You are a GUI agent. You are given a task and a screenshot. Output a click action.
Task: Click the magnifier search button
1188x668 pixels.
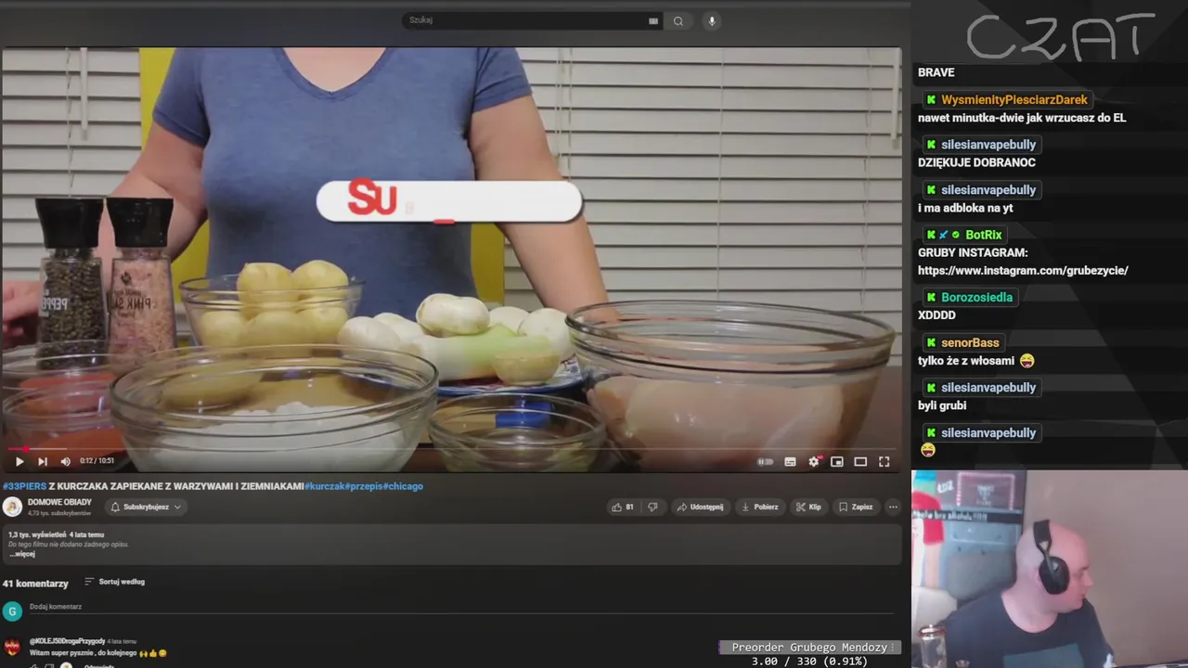tap(678, 20)
